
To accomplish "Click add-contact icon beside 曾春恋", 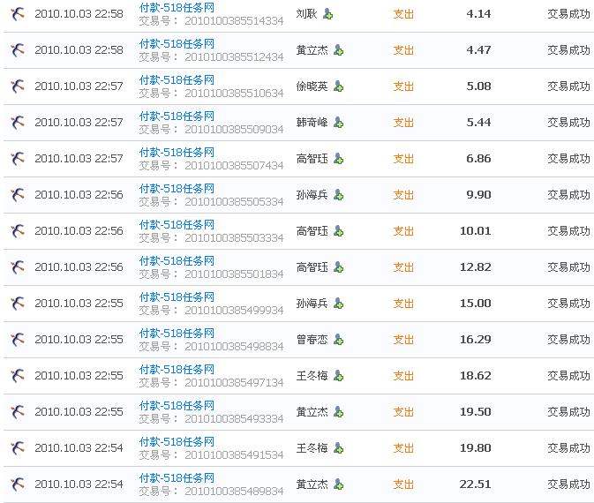I will (338, 340).
